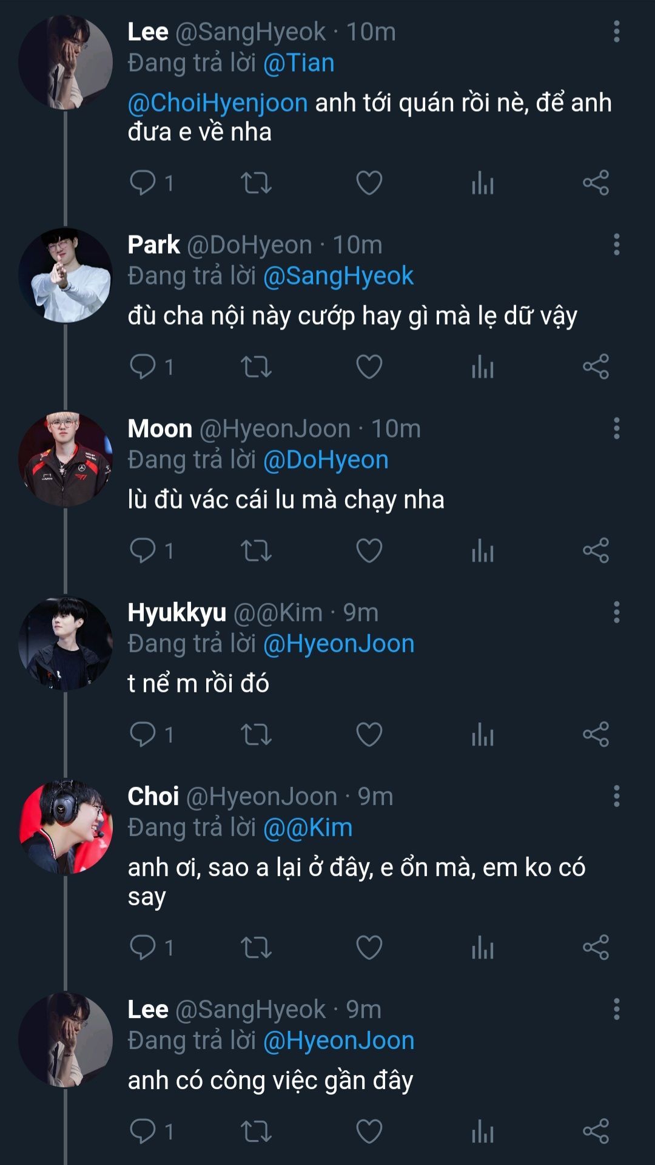This screenshot has width=655, height=1165.
Task: Share Lee's first tweet to @Tian
Action: (596, 183)
